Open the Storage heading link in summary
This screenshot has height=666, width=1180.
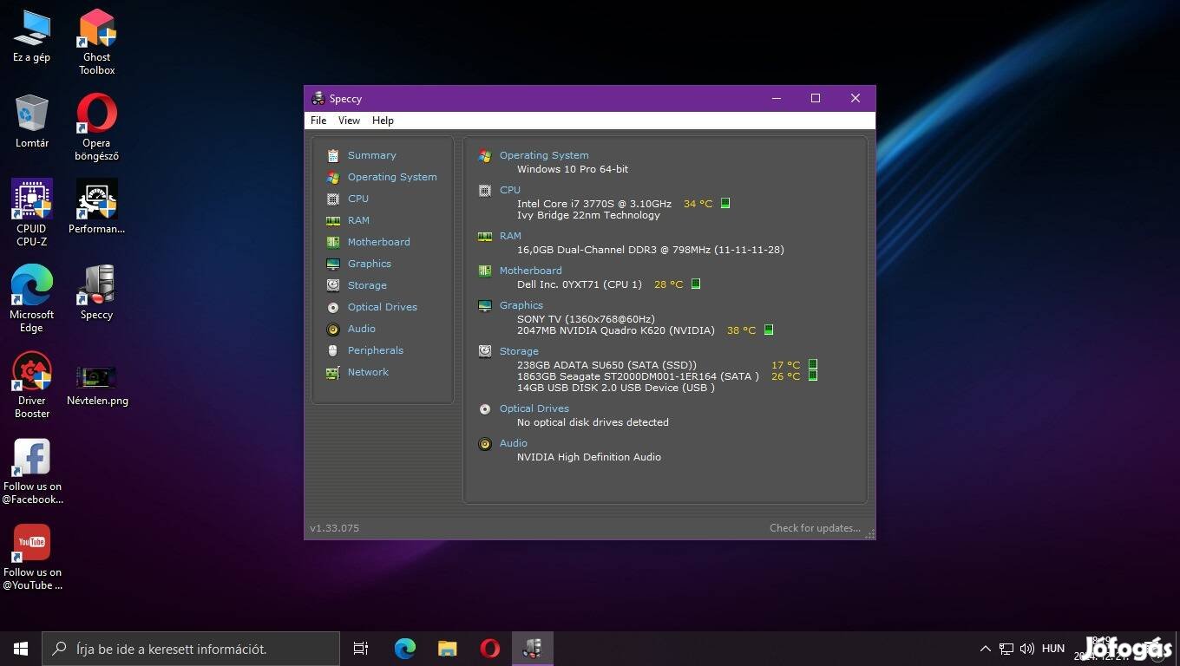[x=519, y=351]
